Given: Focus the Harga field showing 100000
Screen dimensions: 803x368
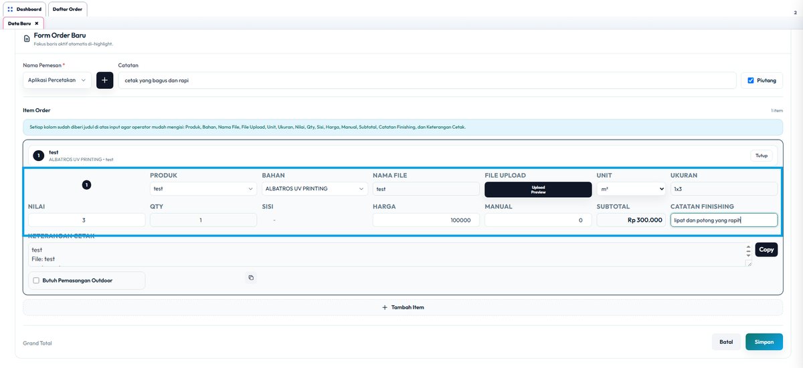Looking at the screenshot, I should (426, 220).
